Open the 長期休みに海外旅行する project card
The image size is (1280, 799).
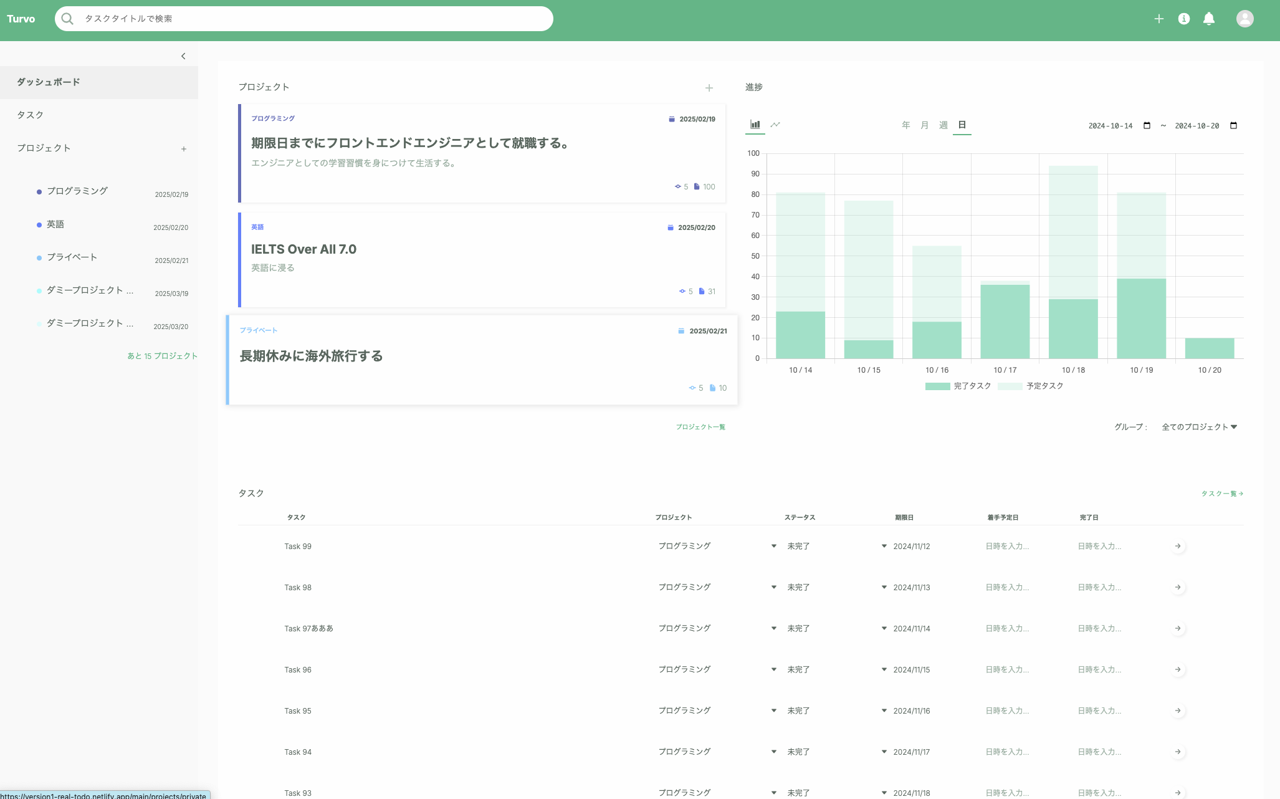tap(482, 360)
